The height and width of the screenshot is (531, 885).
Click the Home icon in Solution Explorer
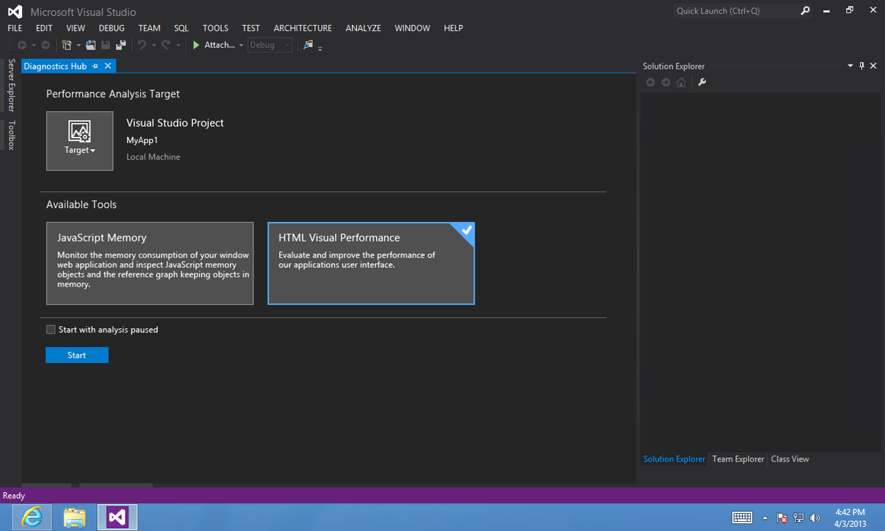(x=681, y=83)
